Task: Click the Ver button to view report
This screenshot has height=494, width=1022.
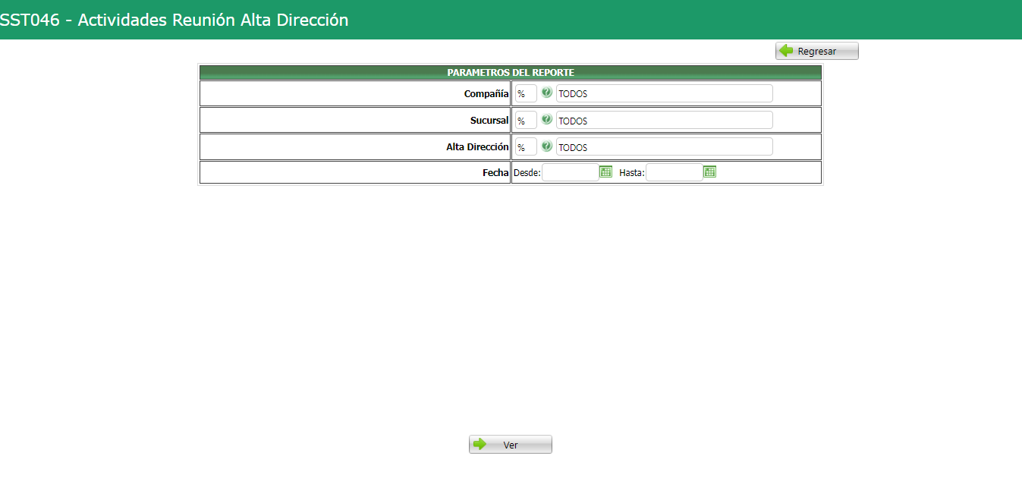Action: pos(511,445)
